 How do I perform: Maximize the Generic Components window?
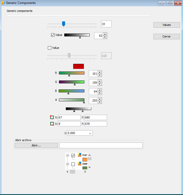170,3
